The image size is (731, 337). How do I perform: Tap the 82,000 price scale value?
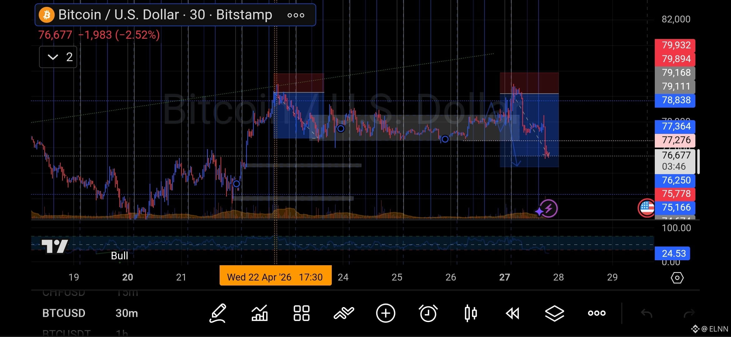pyautogui.click(x=676, y=19)
